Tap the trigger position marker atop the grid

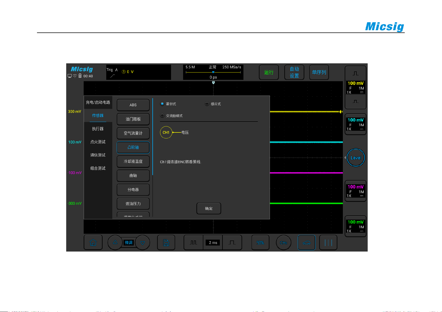coord(213,82)
